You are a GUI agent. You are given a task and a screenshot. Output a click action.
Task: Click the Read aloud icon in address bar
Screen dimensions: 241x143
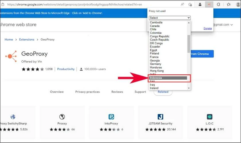(182, 5)
